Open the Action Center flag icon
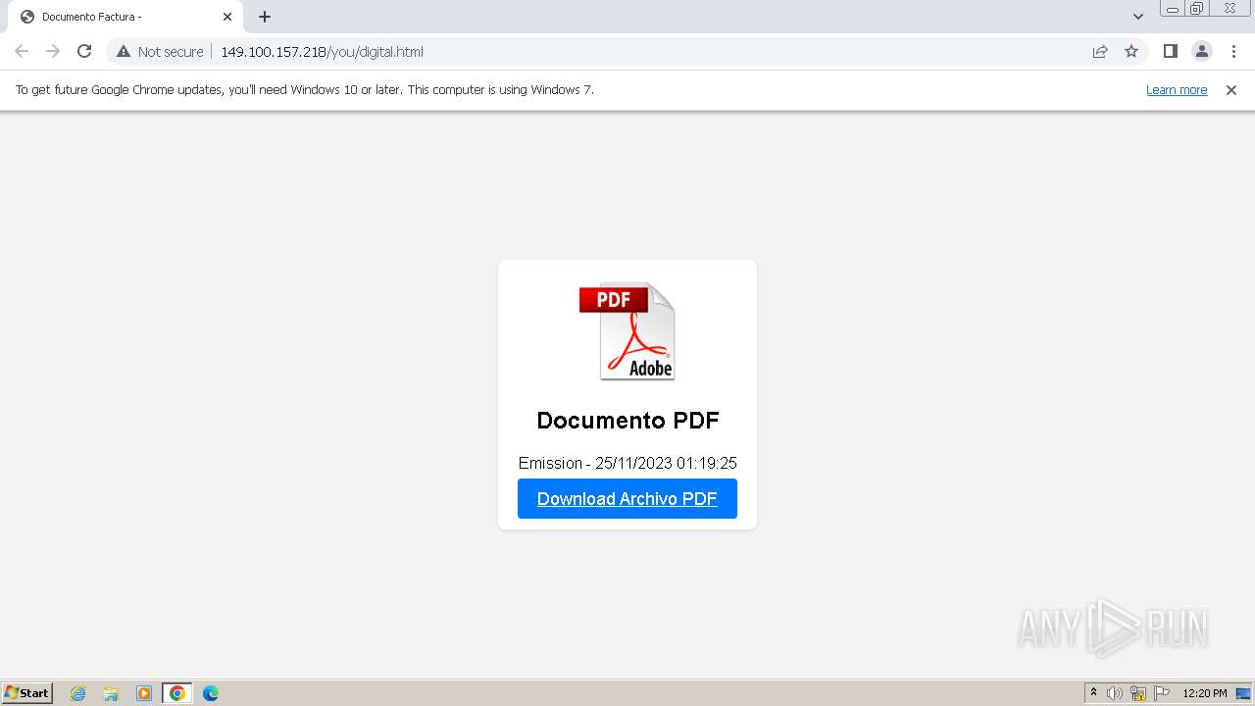Screen dimensions: 1255x706 [1162, 693]
